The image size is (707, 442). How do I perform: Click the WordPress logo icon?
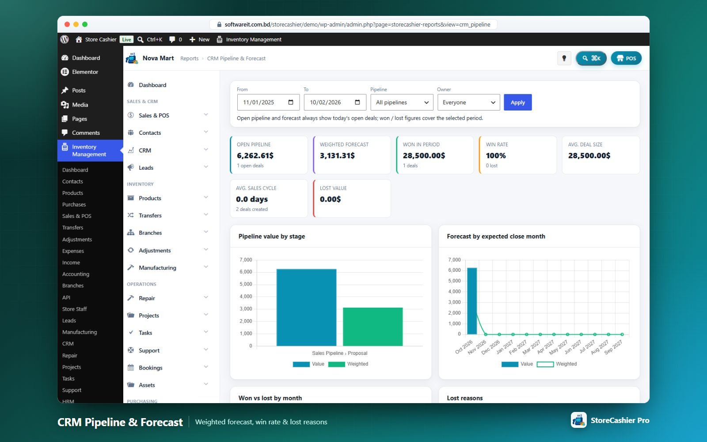(65, 39)
